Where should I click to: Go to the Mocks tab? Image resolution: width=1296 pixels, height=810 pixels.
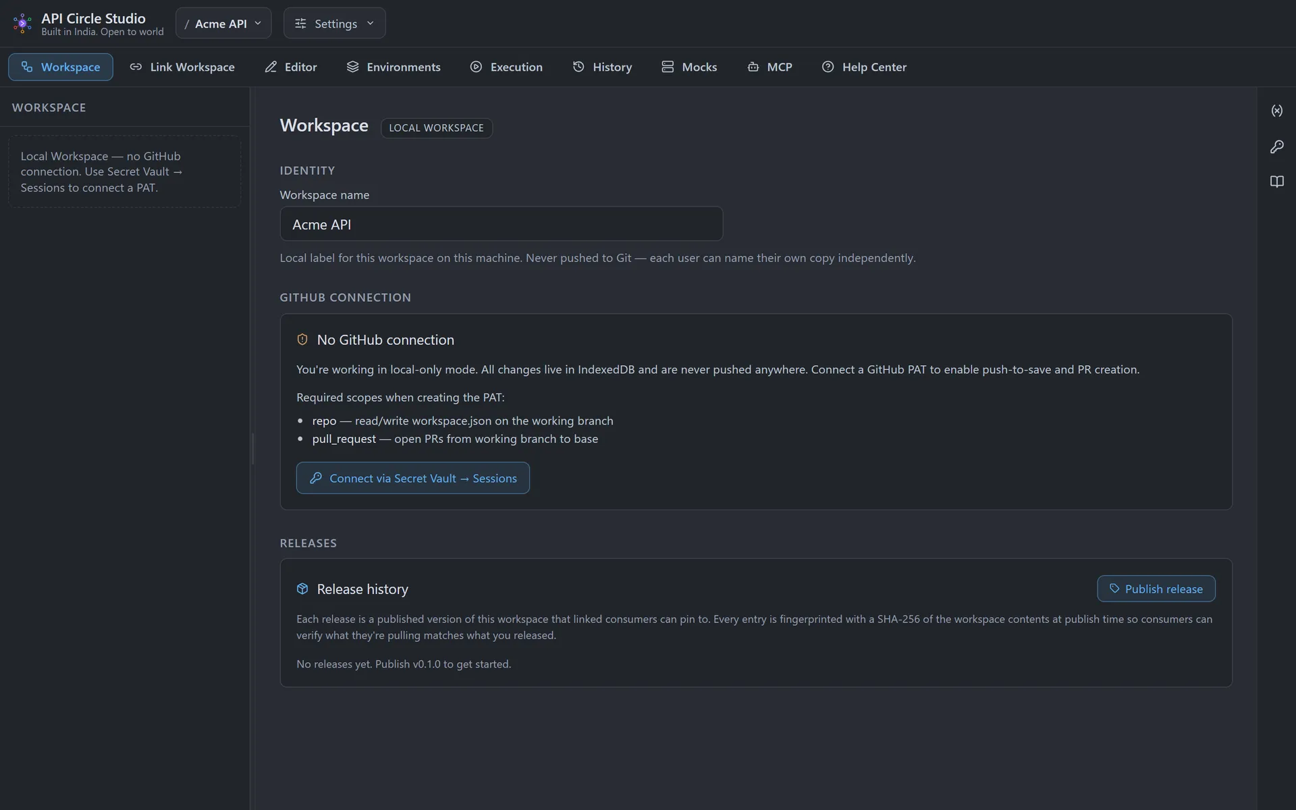(x=689, y=67)
